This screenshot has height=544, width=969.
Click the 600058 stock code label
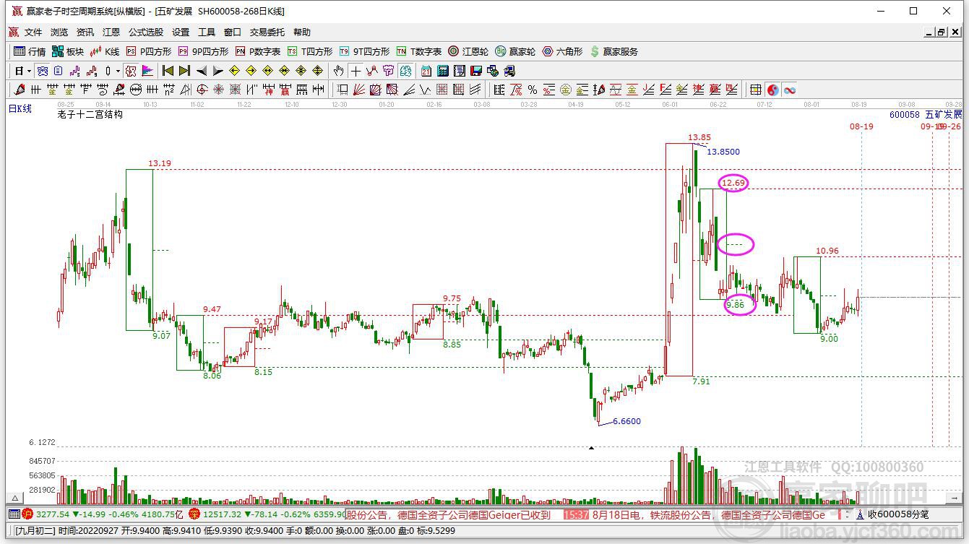(x=904, y=114)
